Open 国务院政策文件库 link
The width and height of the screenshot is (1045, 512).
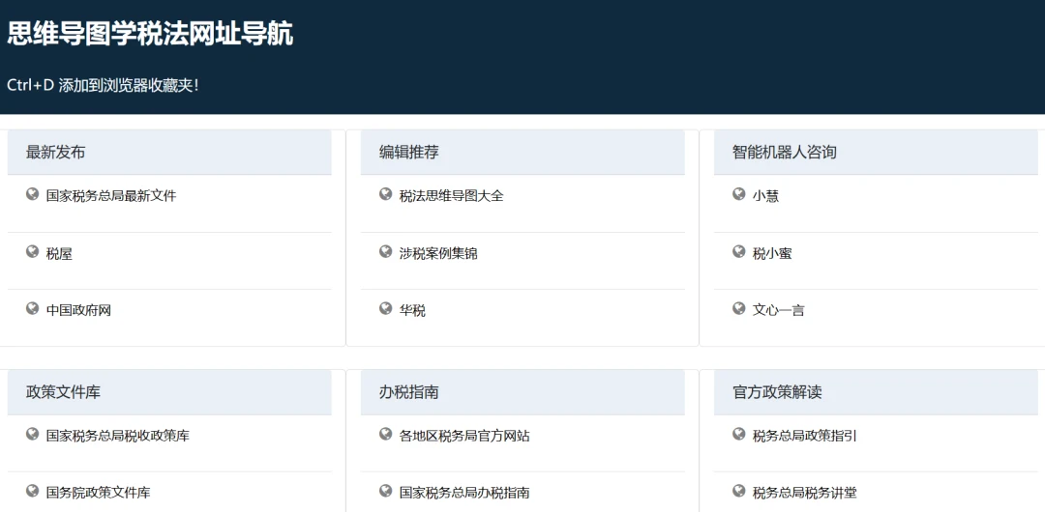[x=98, y=494]
